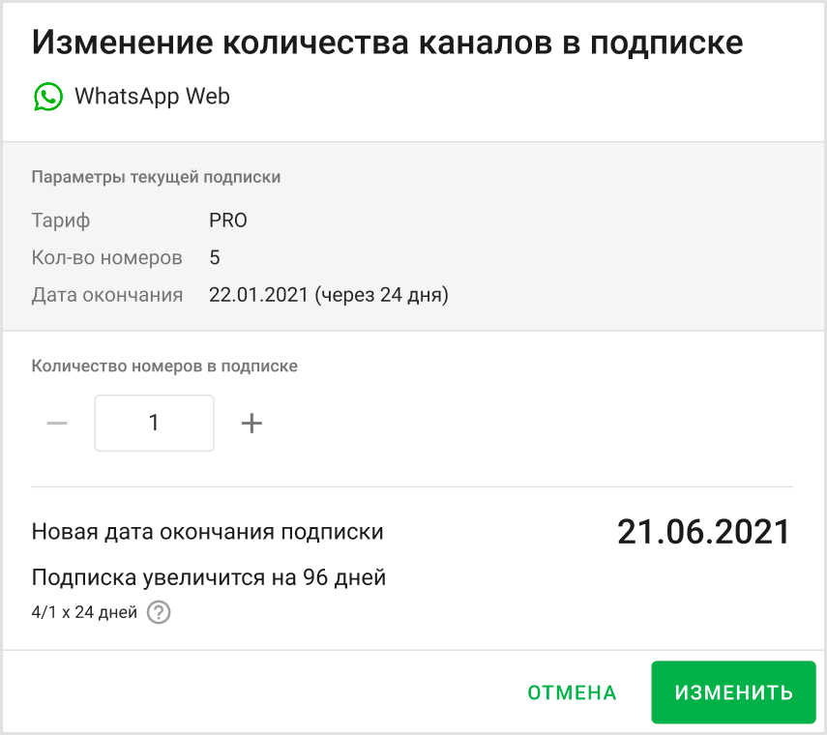The image size is (827, 735).
Task: Select the number input showing 1
Action: click(154, 423)
